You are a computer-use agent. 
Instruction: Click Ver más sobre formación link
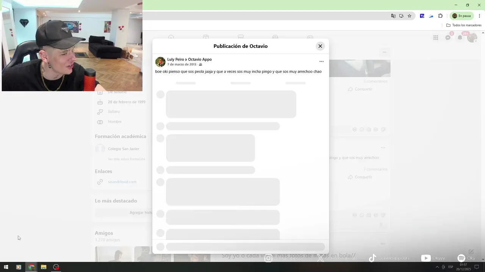pyautogui.click(x=127, y=159)
